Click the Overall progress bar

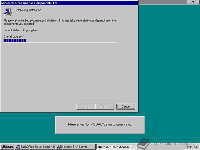click(x=60, y=41)
